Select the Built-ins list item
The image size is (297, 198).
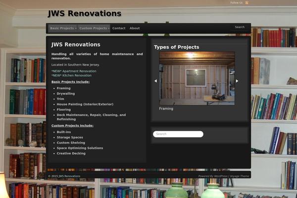point(64,132)
